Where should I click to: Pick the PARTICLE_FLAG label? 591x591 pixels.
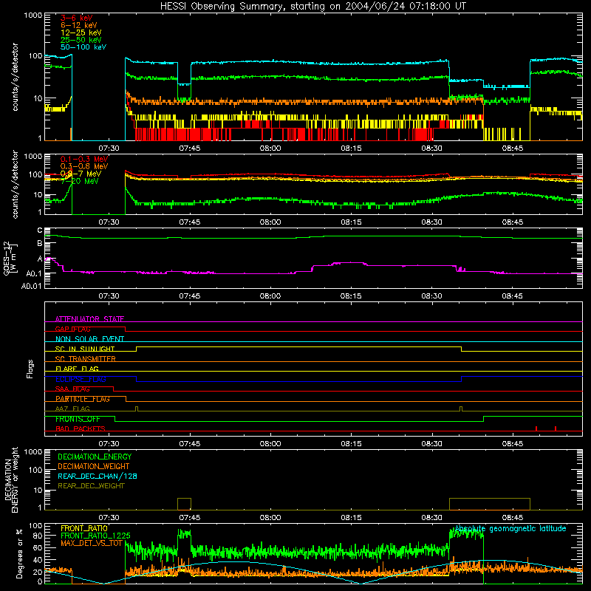click(83, 399)
